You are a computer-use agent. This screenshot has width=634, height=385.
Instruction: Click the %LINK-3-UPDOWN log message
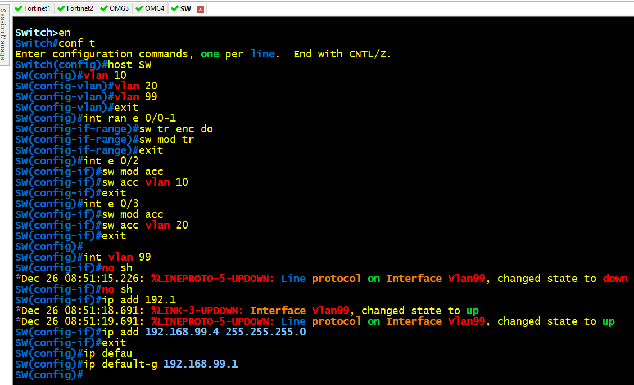tap(198, 311)
